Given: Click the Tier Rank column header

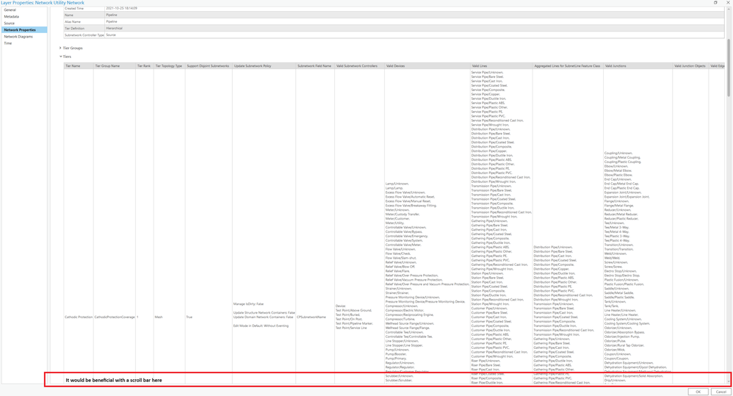Looking at the screenshot, I should click(x=144, y=66).
